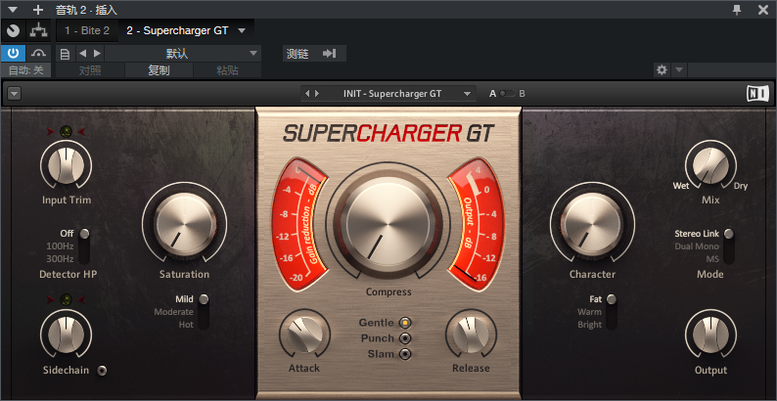Select the 2 - Supercharger GT tab
The width and height of the screenshot is (777, 401).
(x=177, y=30)
